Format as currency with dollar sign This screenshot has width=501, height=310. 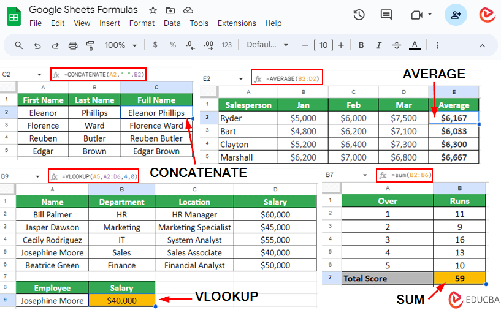(155, 45)
